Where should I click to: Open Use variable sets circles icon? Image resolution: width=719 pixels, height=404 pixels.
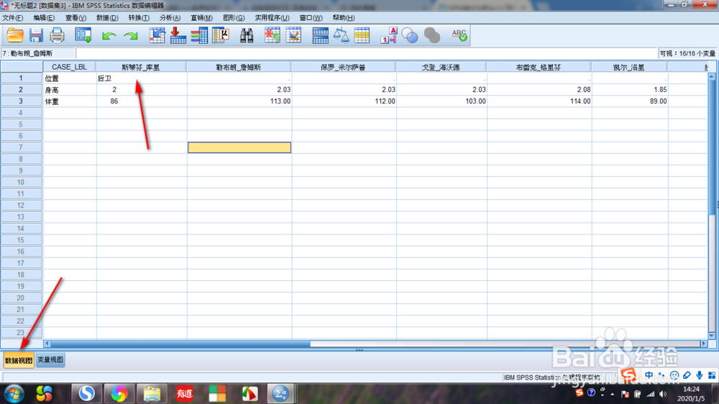click(x=410, y=35)
